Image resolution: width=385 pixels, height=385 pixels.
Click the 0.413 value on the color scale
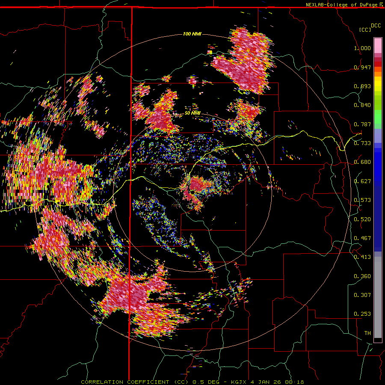pyautogui.click(x=362, y=257)
